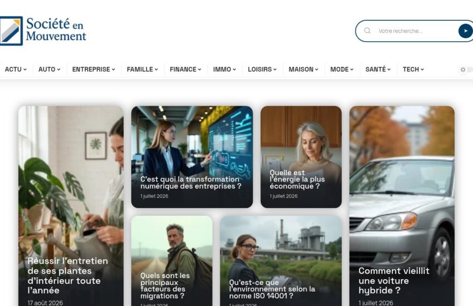The width and height of the screenshot is (473, 306).
Task: Open 'C'est quoi la transformation numérique des entreprises ?'
Action: point(191,182)
